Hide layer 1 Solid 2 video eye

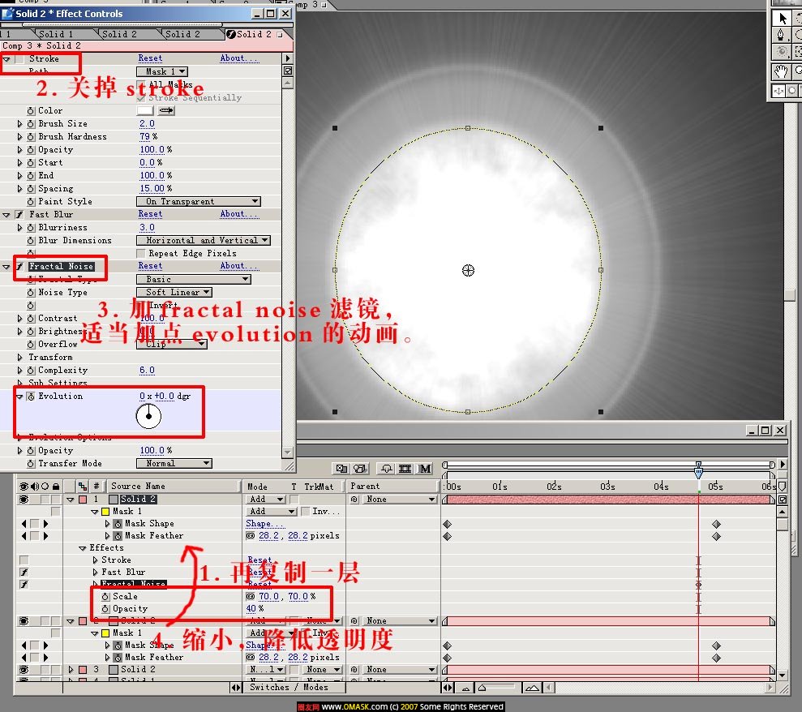24,500
